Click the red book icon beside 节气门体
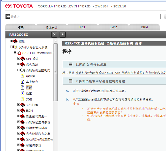This screenshot has width=166, height=151. (x=23, y=105)
